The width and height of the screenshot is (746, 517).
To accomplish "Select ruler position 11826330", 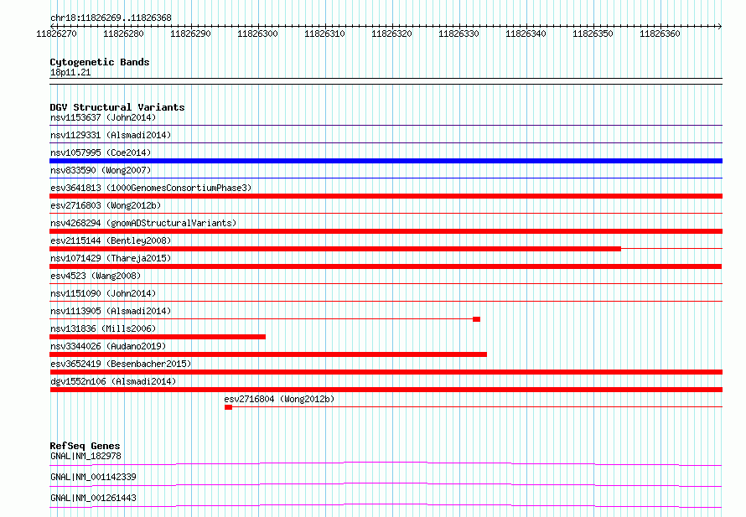I will tap(458, 34).
